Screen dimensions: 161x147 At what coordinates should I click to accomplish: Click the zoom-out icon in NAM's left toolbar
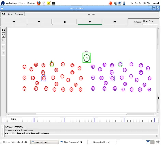point(3,35)
